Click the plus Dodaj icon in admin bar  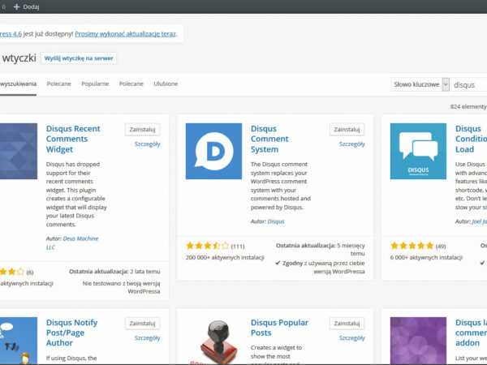pos(17,6)
